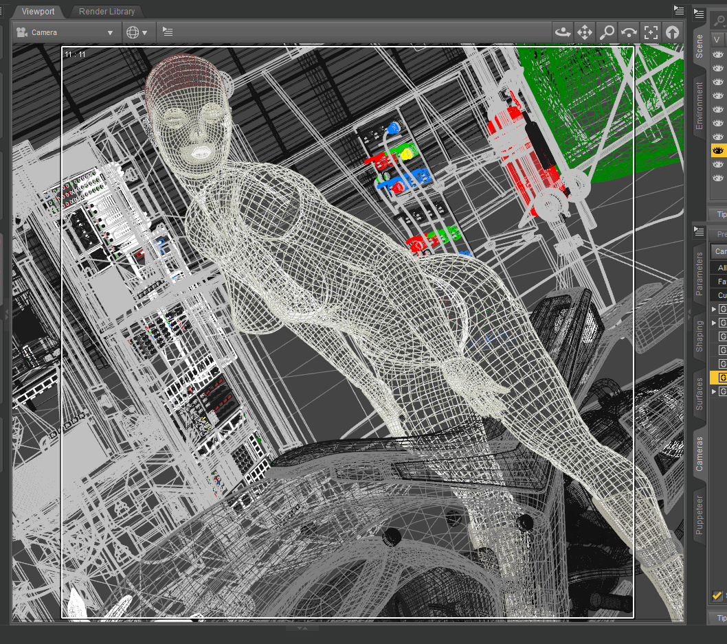The width and height of the screenshot is (727, 644).
Task: Expand the topmost G property group arrow
Action: pyautogui.click(x=714, y=309)
